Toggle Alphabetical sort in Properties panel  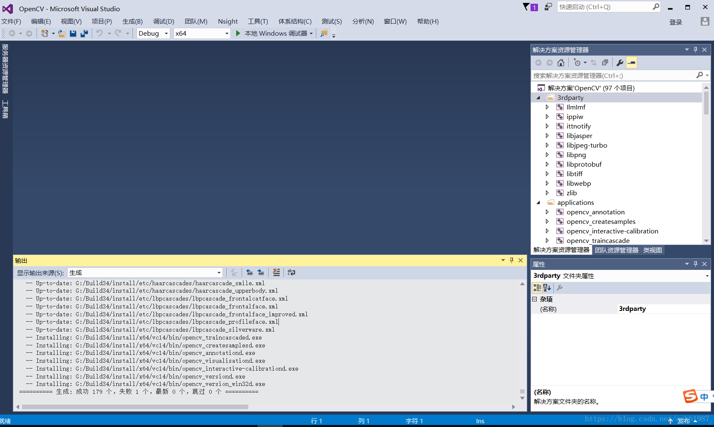tap(547, 288)
